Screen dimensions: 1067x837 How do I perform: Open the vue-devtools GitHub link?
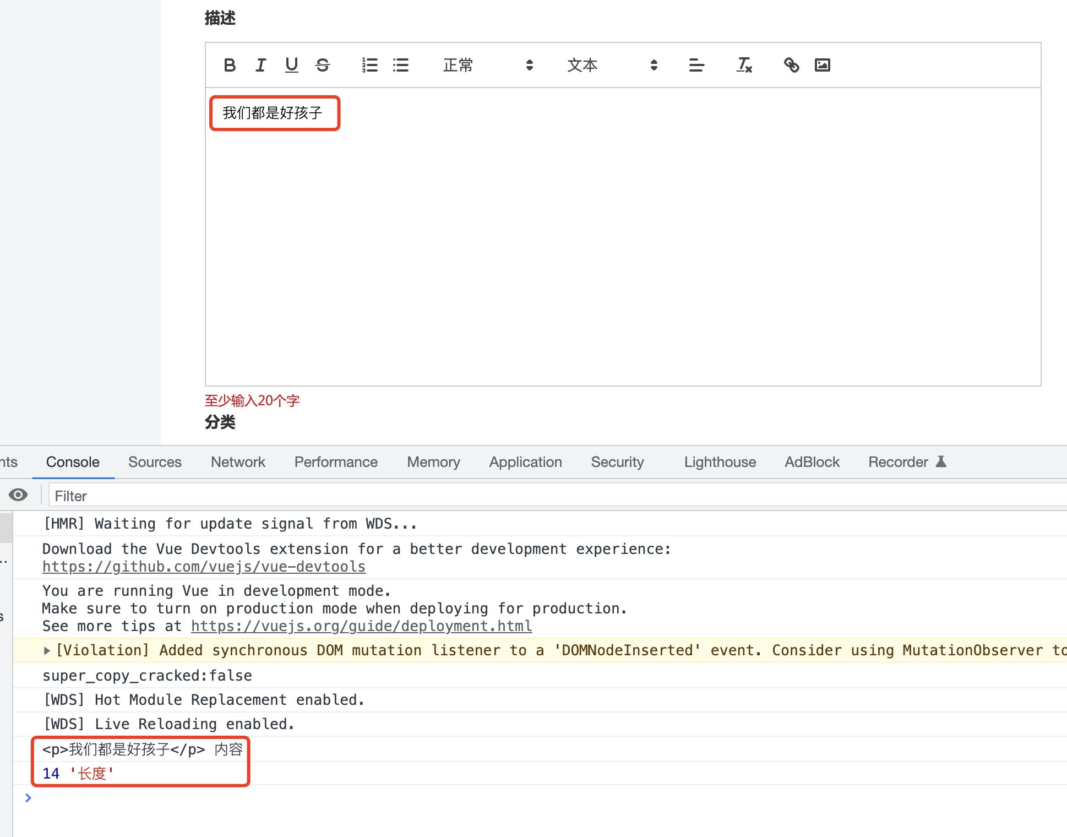(x=204, y=567)
